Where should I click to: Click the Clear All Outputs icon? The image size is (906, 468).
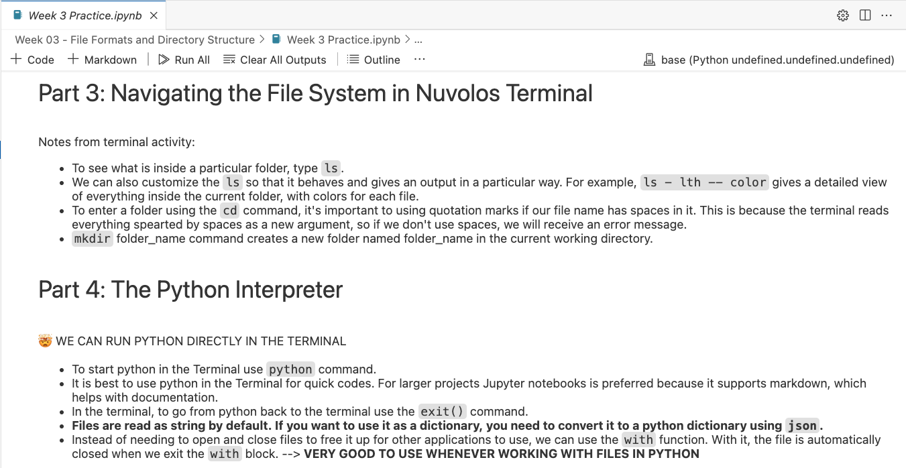229,60
